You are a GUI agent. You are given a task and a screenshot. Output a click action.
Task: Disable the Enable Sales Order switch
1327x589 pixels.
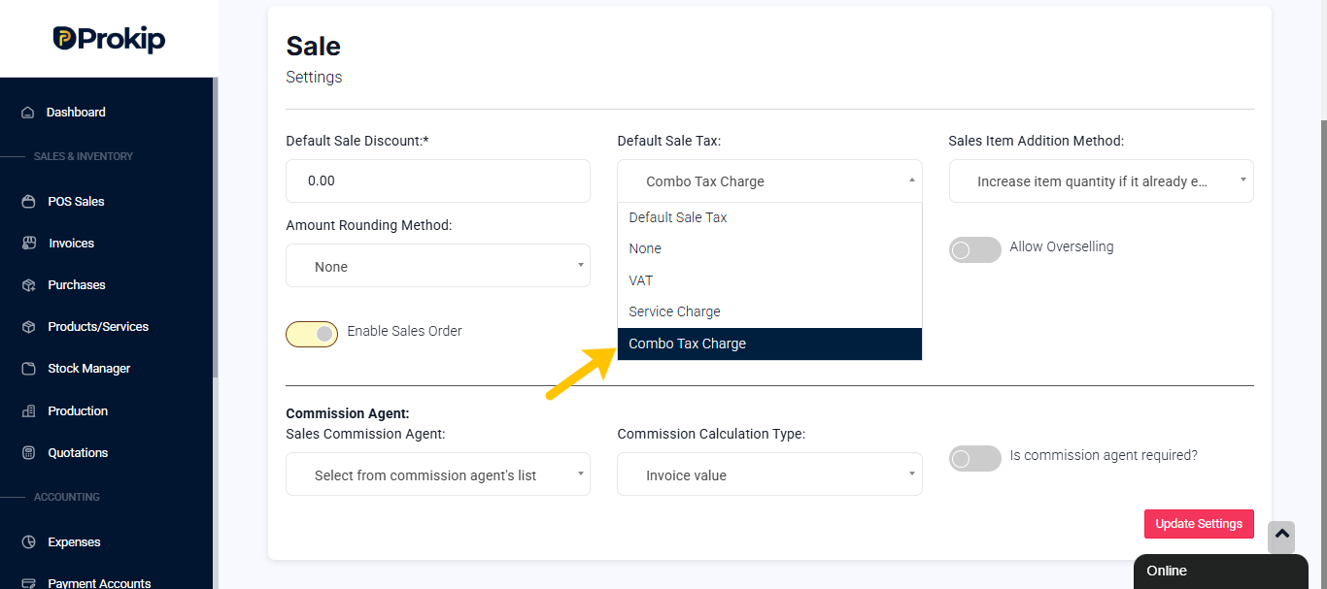[312, 334]
